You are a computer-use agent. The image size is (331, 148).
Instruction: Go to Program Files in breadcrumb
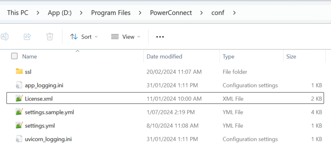tap(111, 13)
